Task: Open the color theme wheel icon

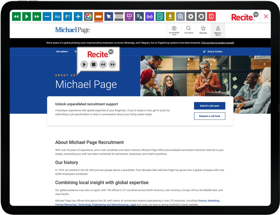Action: pyautogui.click(x=88, y=17)
